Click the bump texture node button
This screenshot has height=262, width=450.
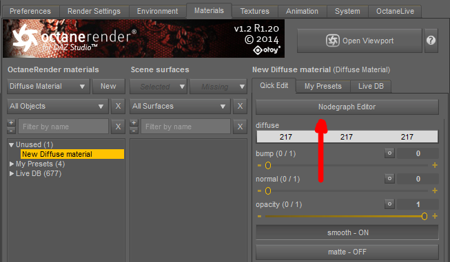(389, 153)
